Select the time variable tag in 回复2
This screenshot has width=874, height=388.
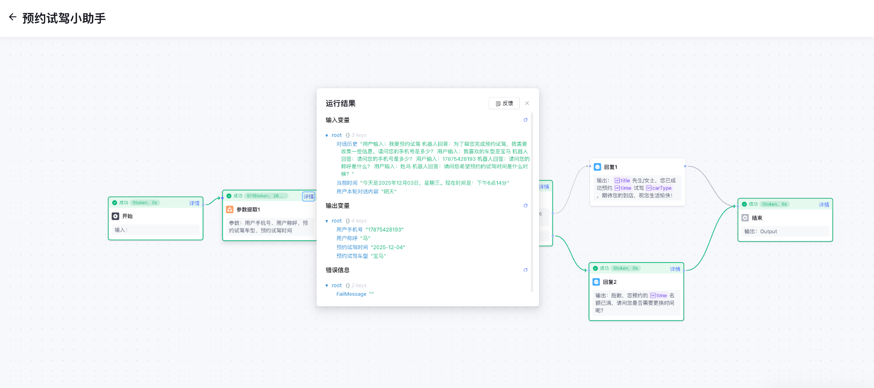tap(659, 296)
